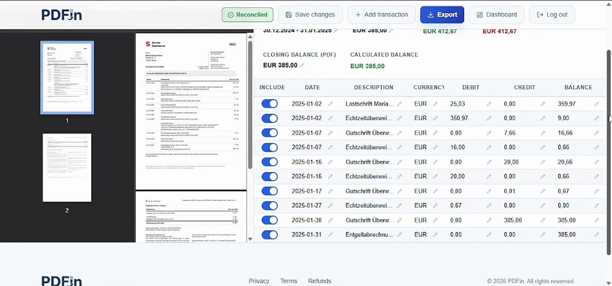Click the BALANCE column header
The image size is (612, 286).
tap(578, 88)
